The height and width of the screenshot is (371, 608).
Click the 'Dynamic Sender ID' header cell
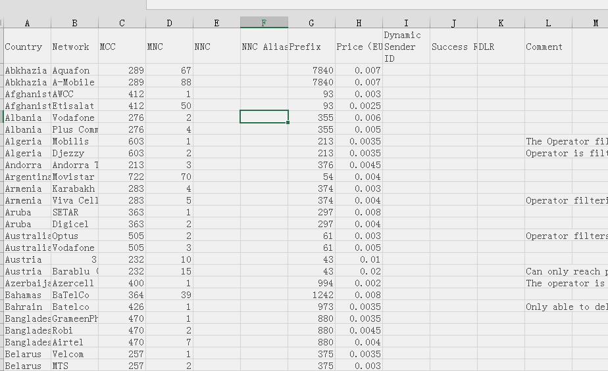tap(406, 47)
